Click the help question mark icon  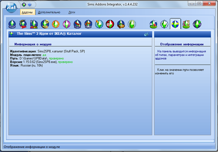tap(30, 5)
